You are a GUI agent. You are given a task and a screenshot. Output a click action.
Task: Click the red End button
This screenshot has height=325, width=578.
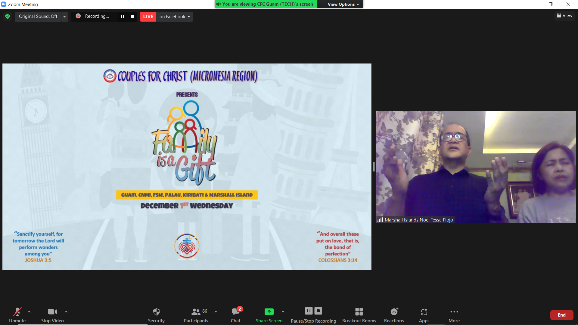[x=562, y=315]
